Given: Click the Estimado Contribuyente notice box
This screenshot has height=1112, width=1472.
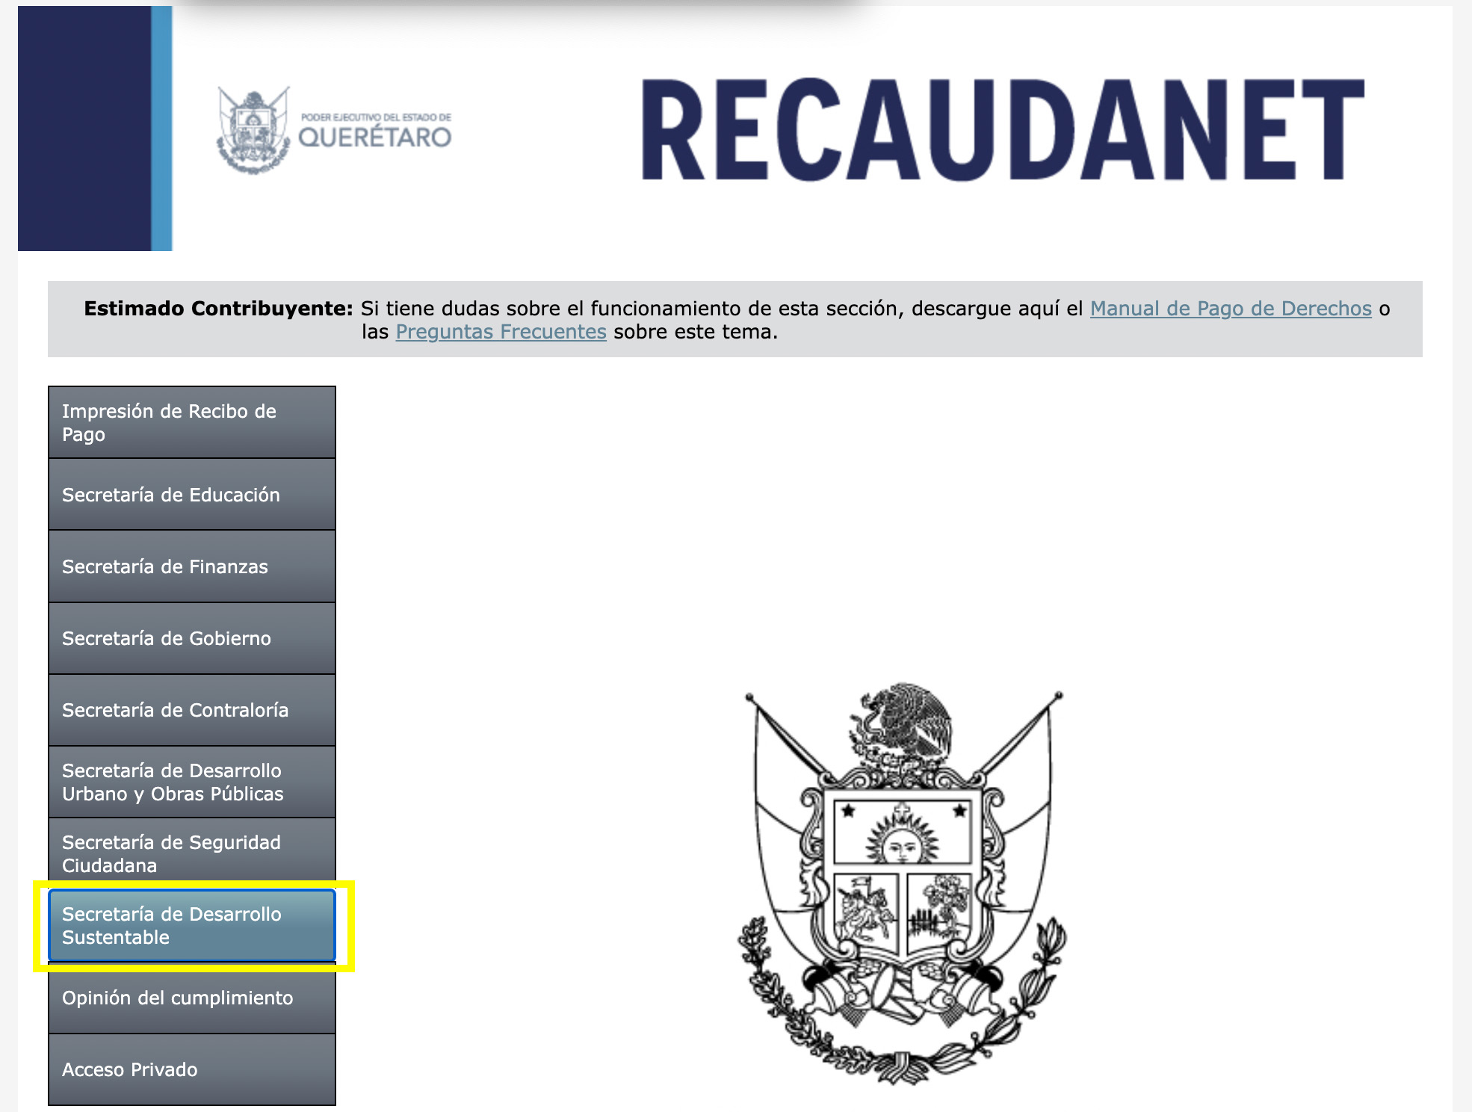Looking at the screenshot, I should [x=736, y=319].
